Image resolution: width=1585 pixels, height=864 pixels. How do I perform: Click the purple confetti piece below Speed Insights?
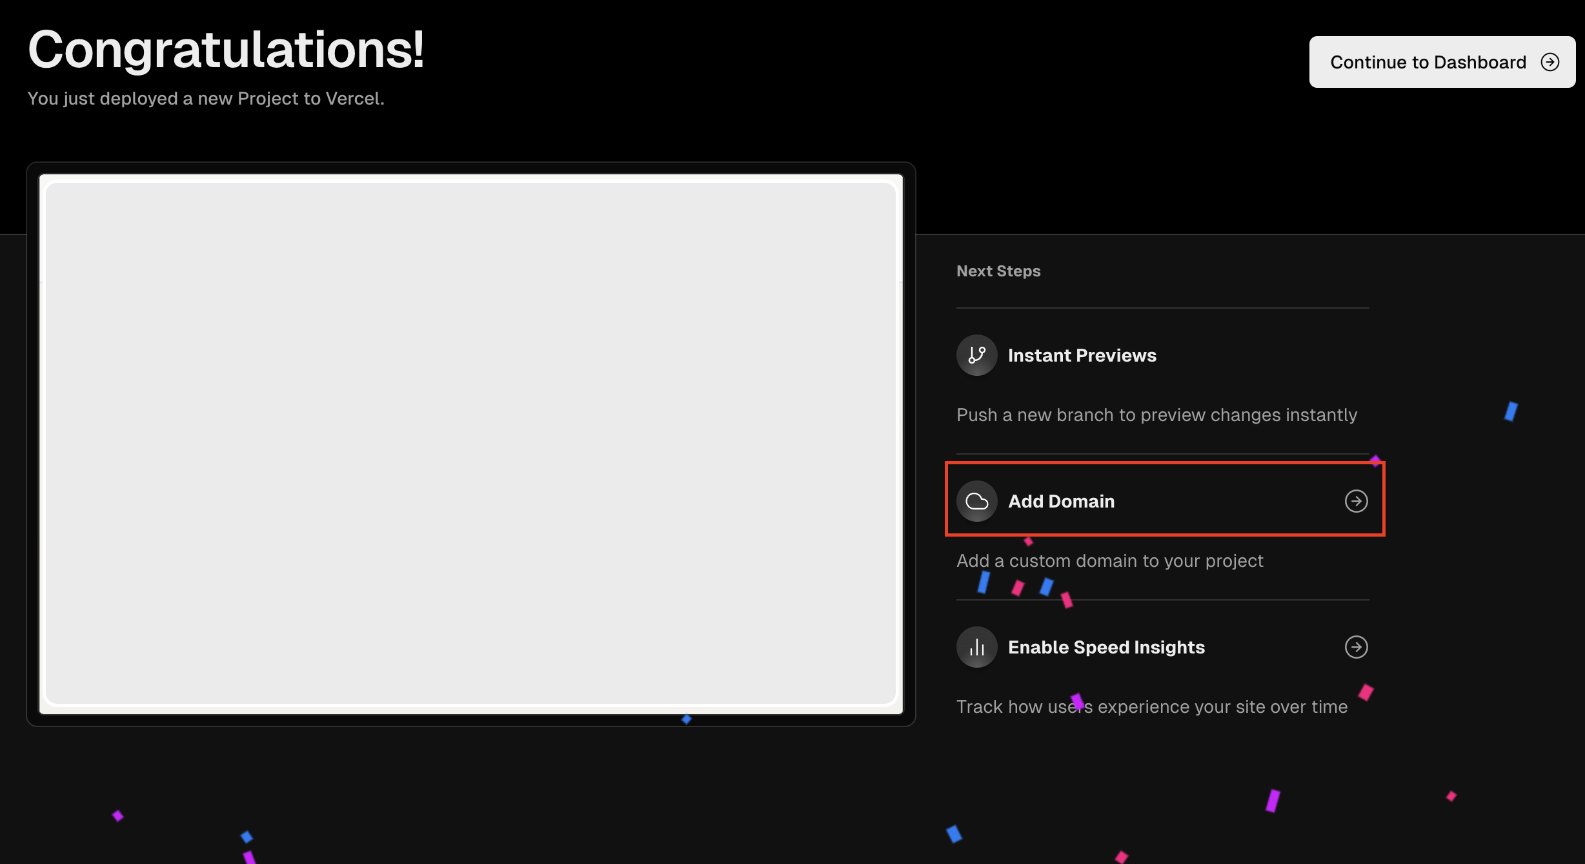1272,801
